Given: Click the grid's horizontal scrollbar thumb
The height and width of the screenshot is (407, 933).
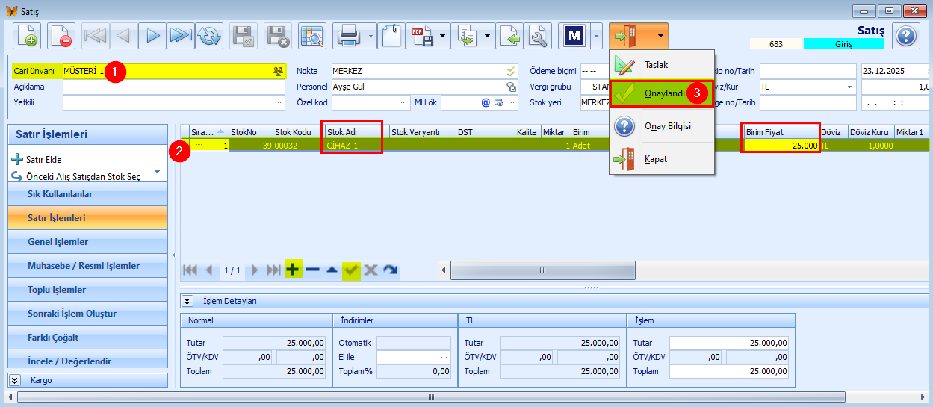Looking at the screenshot, I should (543, 270).
